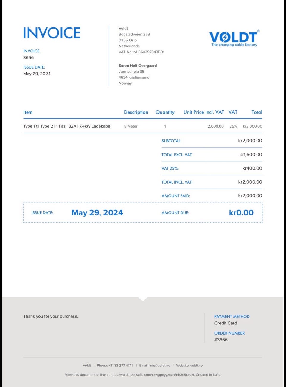286x387 pixels.
Task: Select the large bold May 29, 2024 date
Action: pyautogui.click(x=97, y=213)
